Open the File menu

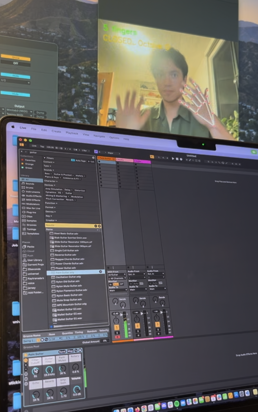[x=34, y=128]
